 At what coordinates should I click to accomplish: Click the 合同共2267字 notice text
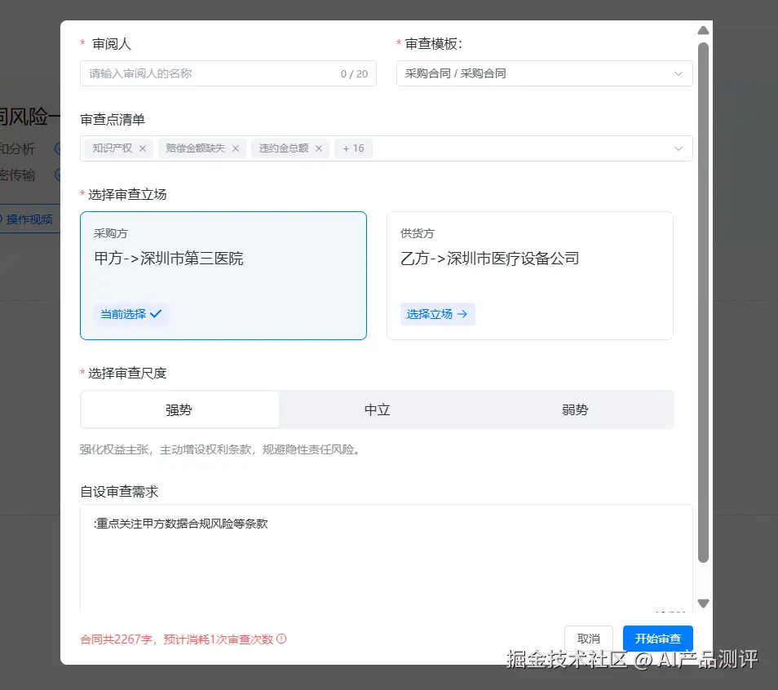[177, 639]
